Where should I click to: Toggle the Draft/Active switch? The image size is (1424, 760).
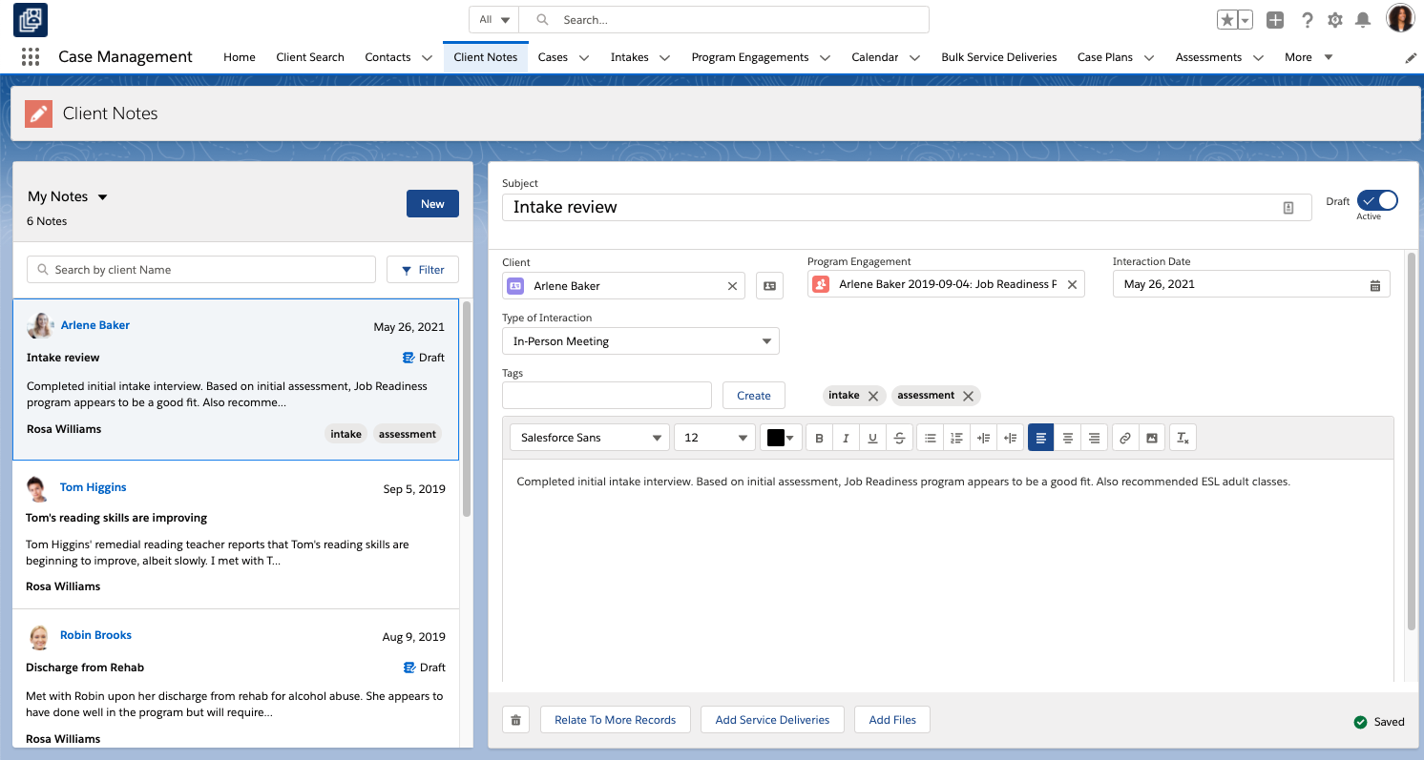tap(1377, 200)
